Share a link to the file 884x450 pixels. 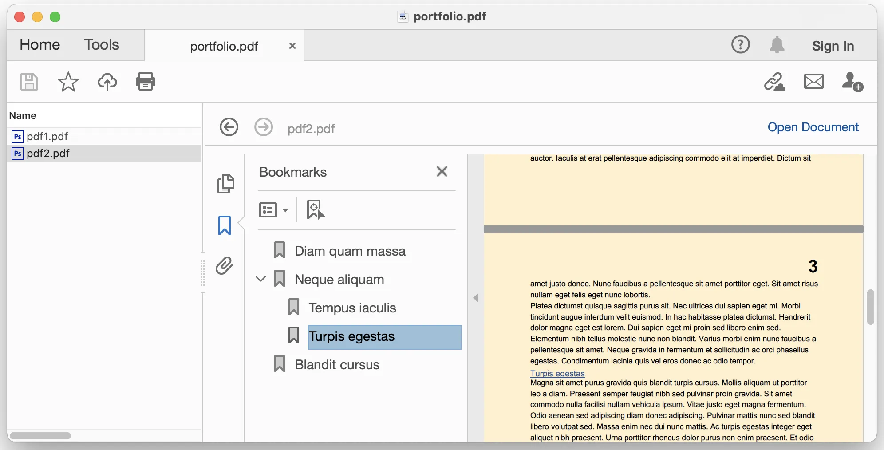[774, 82]
